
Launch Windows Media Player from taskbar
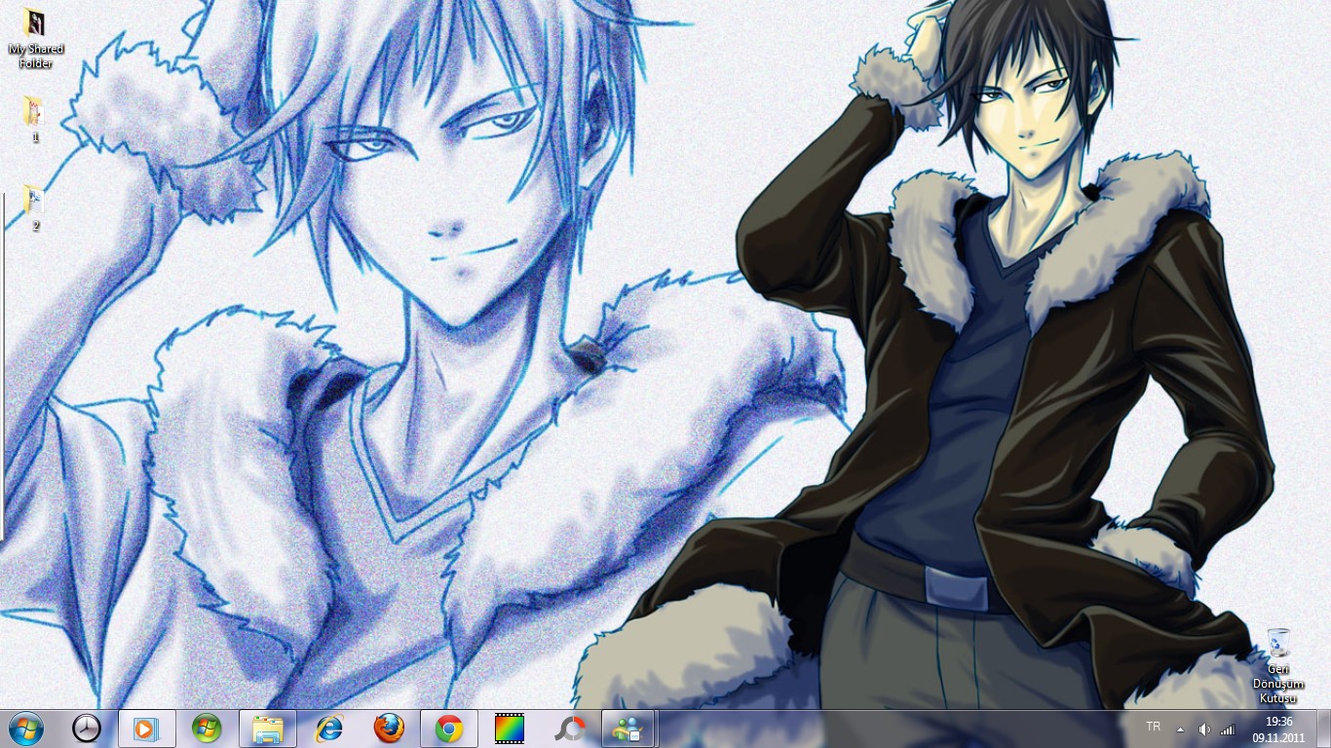click(146, 729)
